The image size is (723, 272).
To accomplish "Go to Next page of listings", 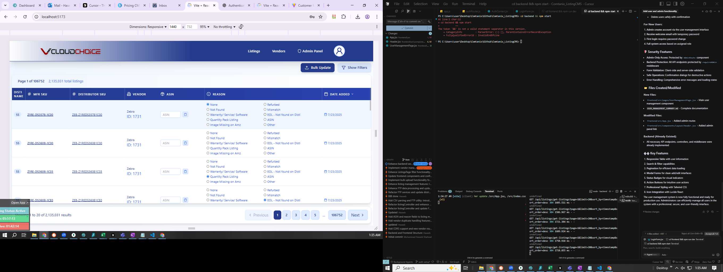I will tap(358, 215).
